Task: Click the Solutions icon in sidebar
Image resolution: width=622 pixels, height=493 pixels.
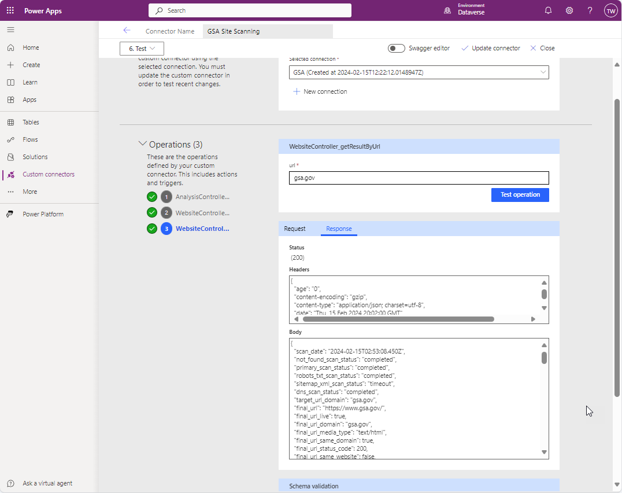Action: (11, 157)
